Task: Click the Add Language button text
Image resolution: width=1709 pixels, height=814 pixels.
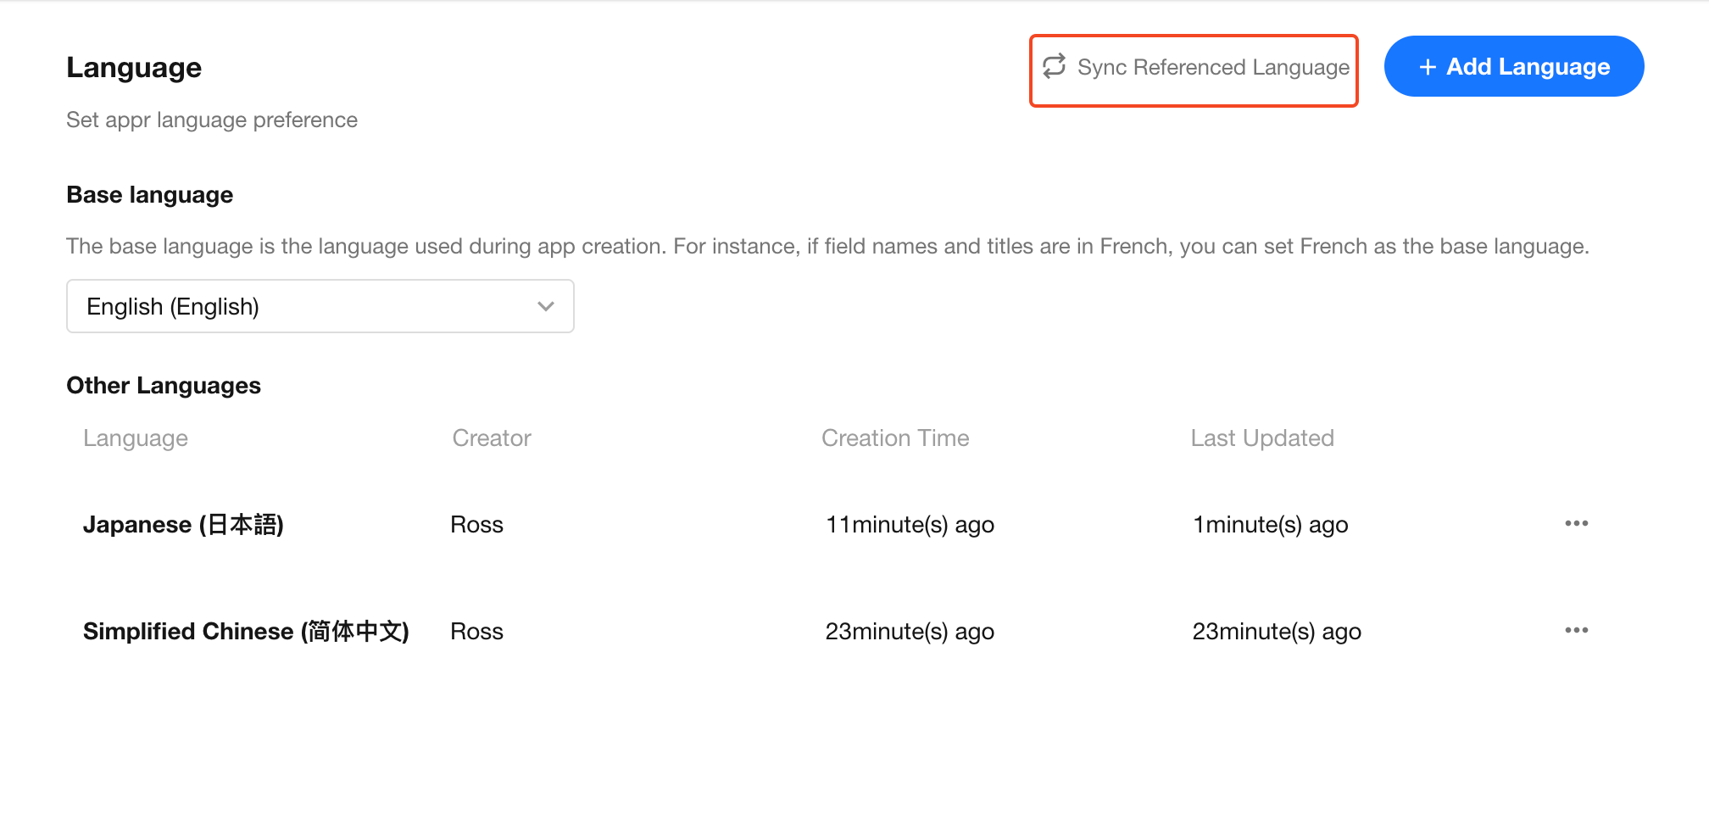Action: 1528,67
